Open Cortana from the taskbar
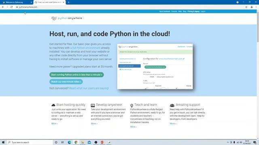The image size is (259, 145). click(x=56, y=142)
